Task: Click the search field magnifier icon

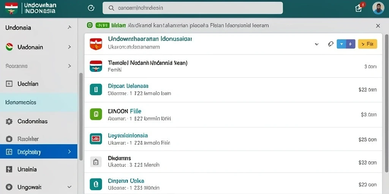Action: coord(111,8)
